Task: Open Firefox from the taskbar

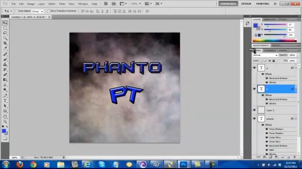Action: point(20,164)
